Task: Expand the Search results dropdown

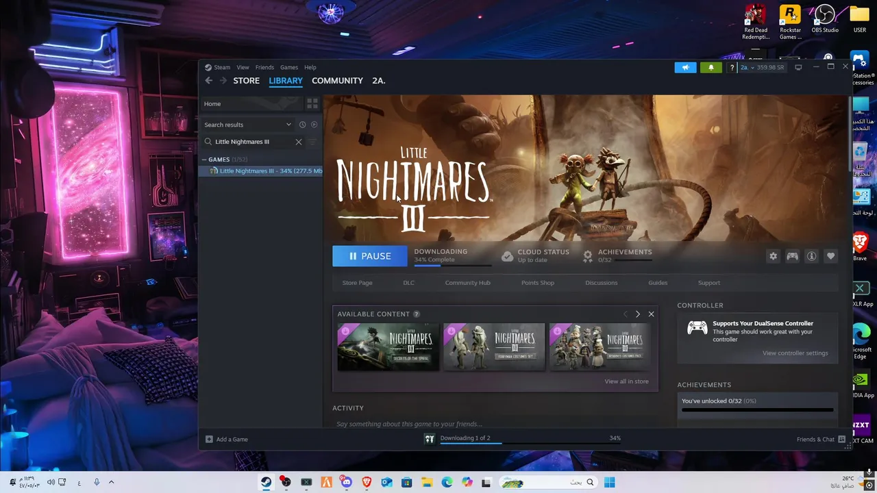Action: [x=288, y=125]
